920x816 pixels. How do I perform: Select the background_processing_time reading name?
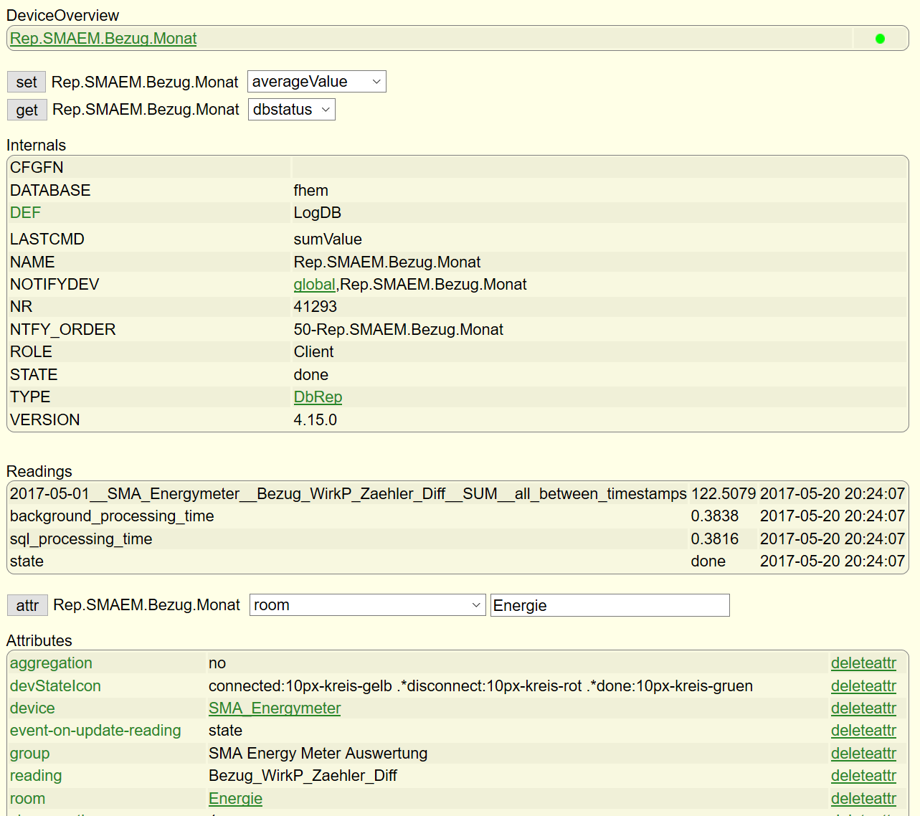(x=112, y=516)
